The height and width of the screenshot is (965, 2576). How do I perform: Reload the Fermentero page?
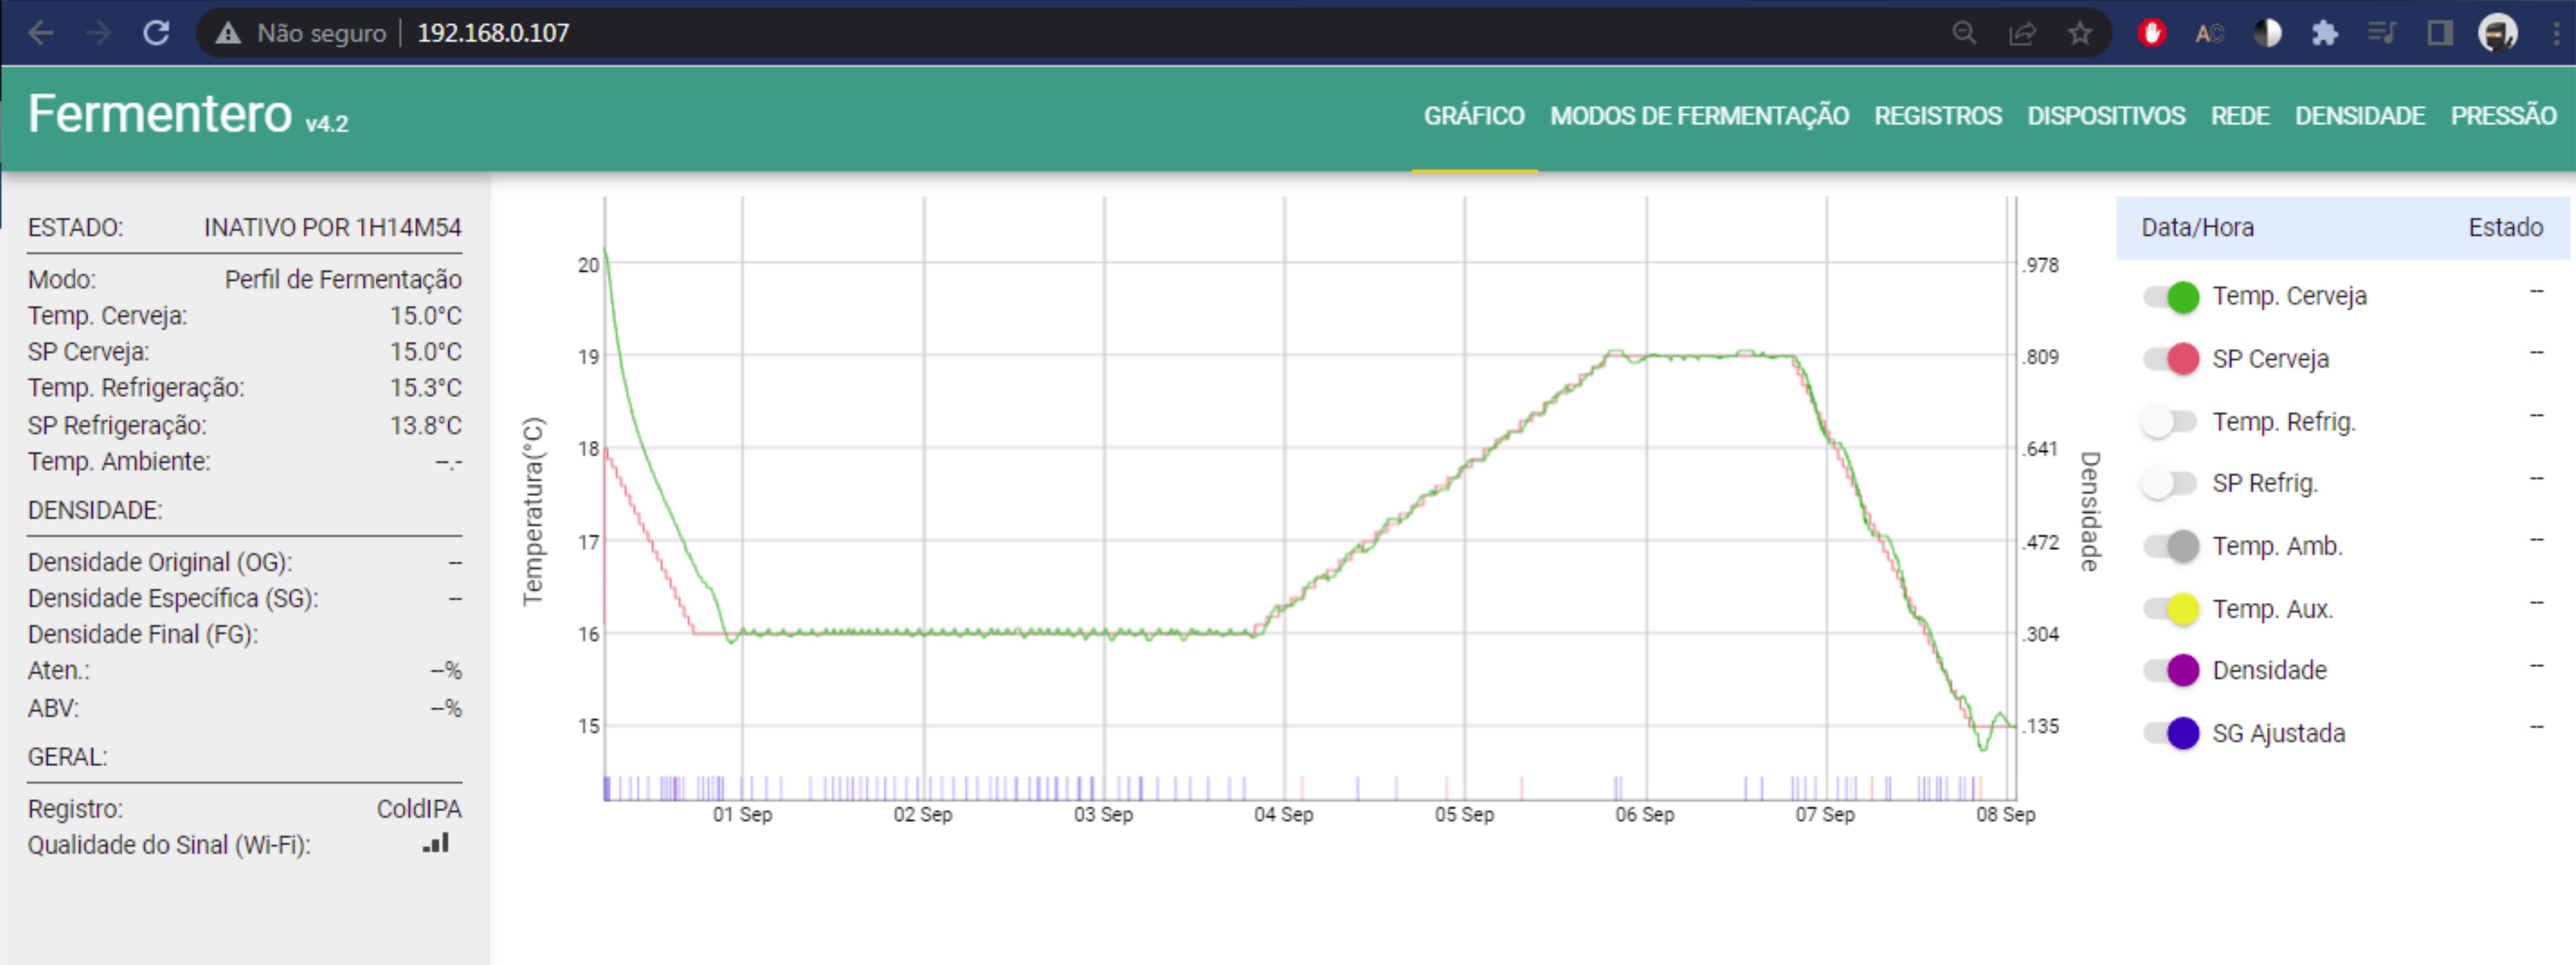[156, 33]
